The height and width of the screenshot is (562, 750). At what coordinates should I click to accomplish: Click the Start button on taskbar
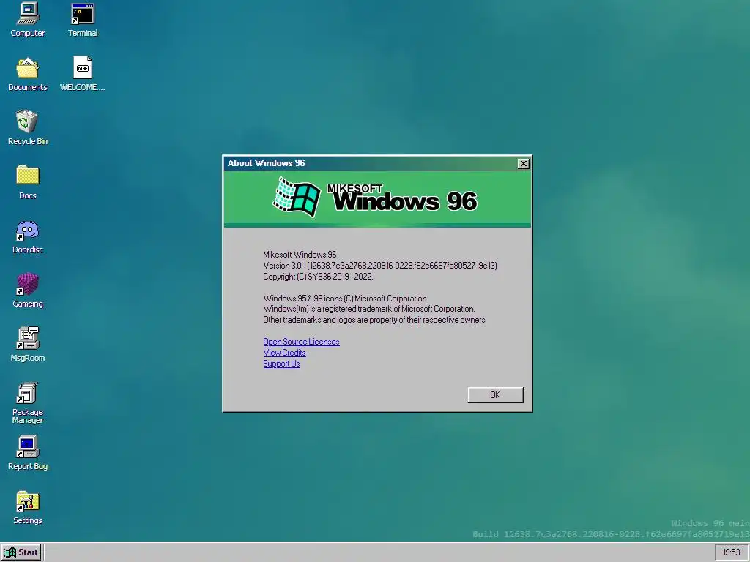click(x=21, y=552)
